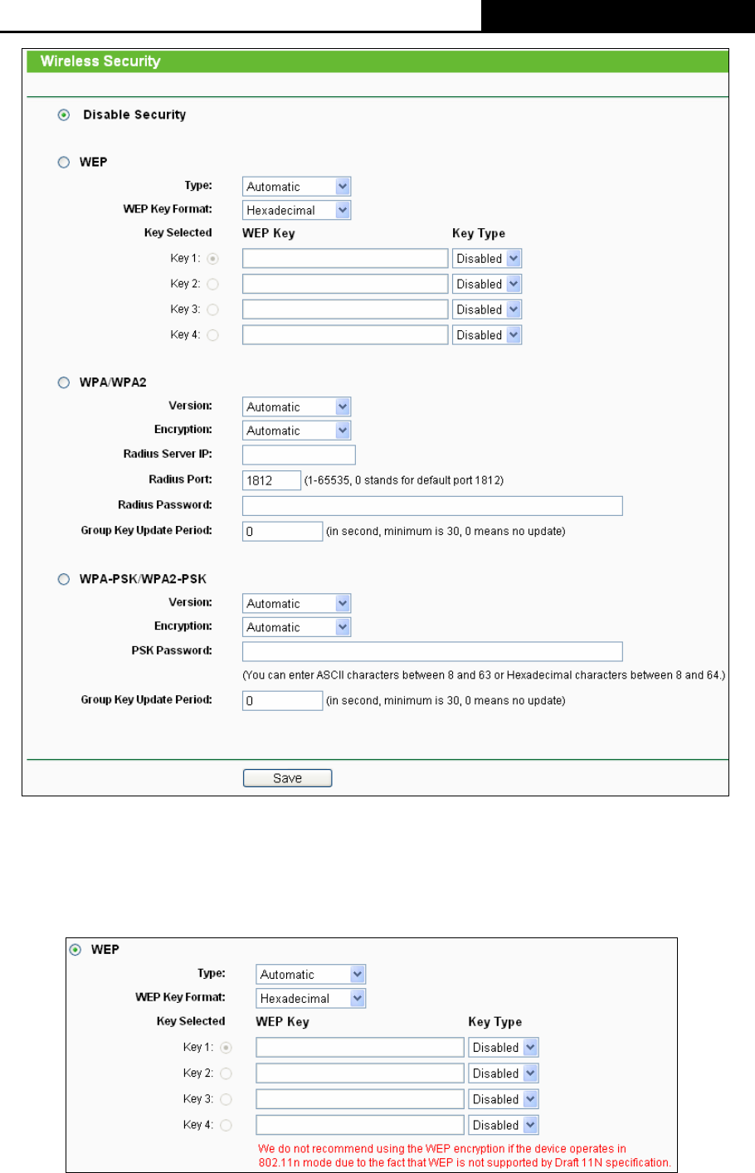Click the Radius Port field showing 1812
755x1173 pixels.
coord(271,480)
